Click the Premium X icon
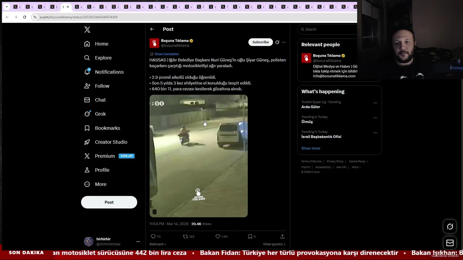Image resolution: width=463 pixels, height=260 pixels. (87, 156)
